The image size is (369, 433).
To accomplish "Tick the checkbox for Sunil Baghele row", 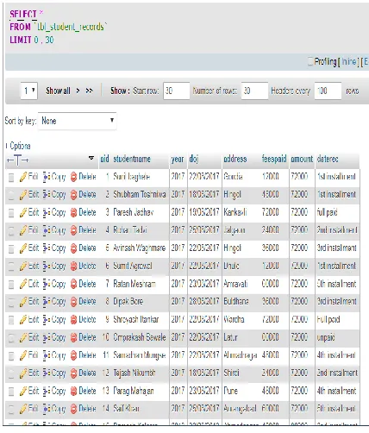I will coord(11,178).
